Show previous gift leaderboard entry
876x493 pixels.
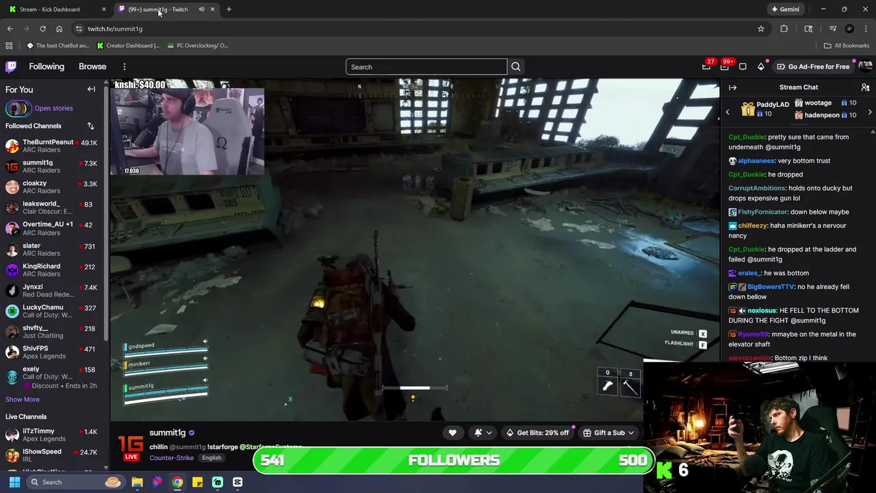(727, 112)
